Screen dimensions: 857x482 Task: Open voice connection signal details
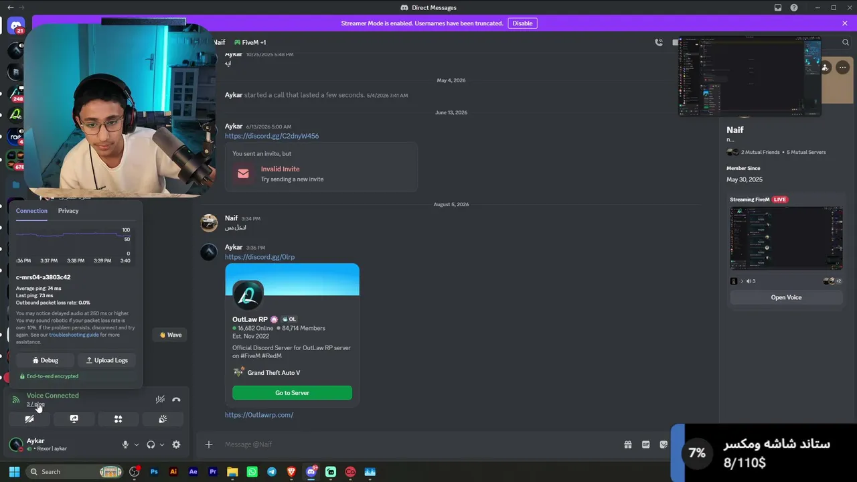16,400
